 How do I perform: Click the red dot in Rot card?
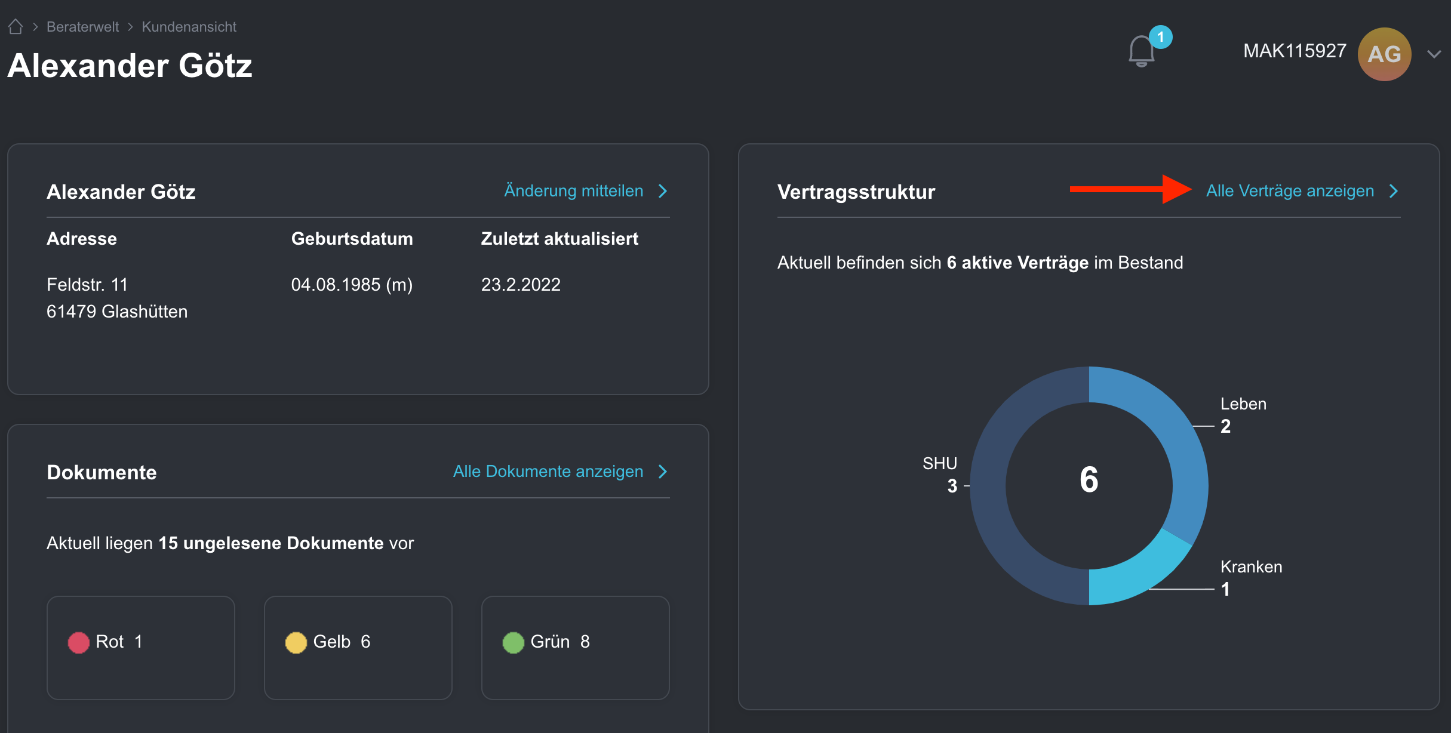click(78, 642)
